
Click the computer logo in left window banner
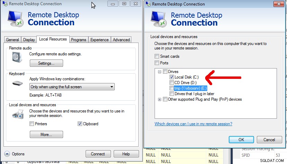tap(15, 19)
